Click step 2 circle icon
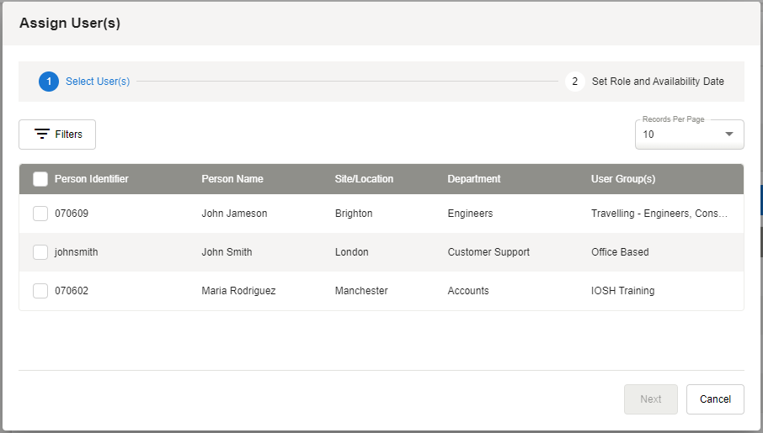This screenshot has height=433, width=763. point(574,82)
